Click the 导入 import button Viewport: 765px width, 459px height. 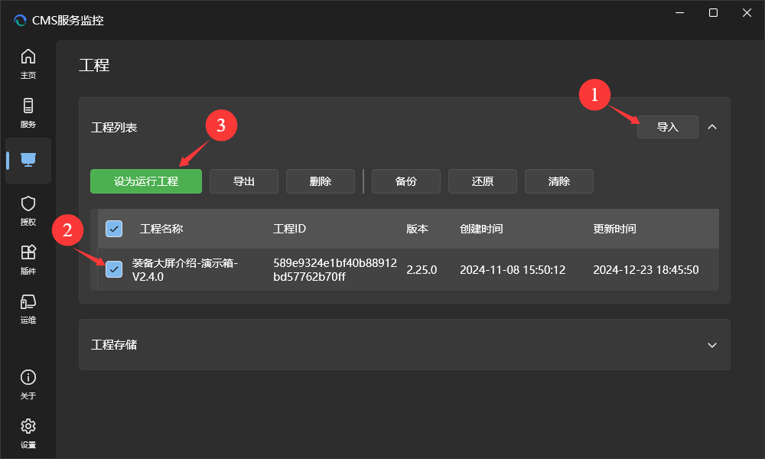point(667,127)
